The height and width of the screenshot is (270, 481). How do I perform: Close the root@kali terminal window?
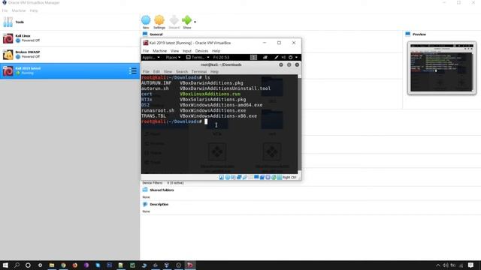click(x=297, y=65)
